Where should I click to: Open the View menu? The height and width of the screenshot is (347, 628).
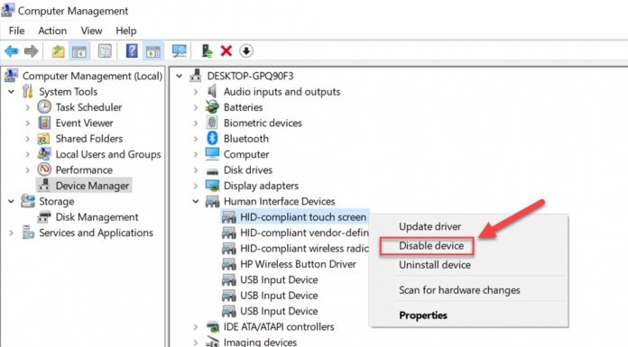pos(91,31)
